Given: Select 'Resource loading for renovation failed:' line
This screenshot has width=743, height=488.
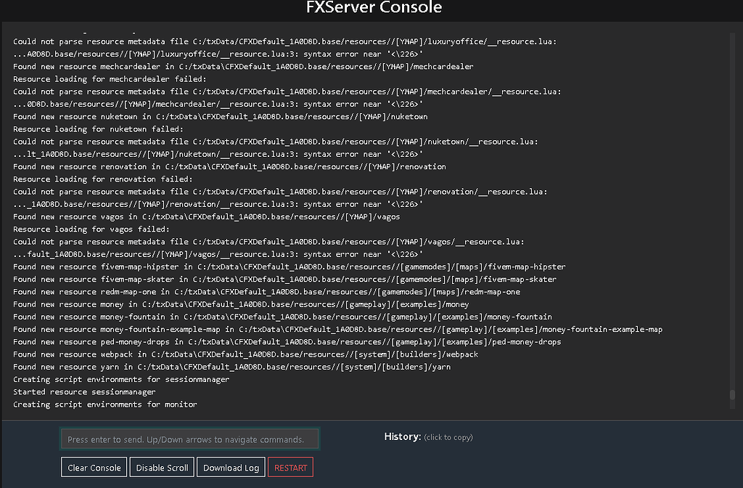Looking at the screenshot, I should (x=103, y=179).
